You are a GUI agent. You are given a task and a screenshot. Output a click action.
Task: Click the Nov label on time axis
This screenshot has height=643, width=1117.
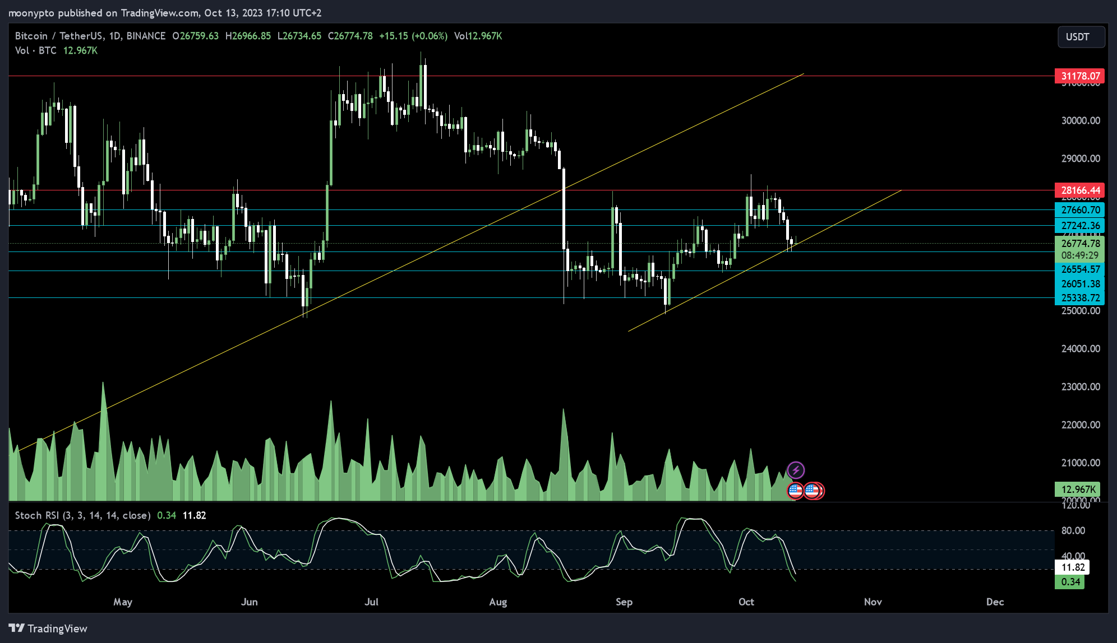(873, 602)
